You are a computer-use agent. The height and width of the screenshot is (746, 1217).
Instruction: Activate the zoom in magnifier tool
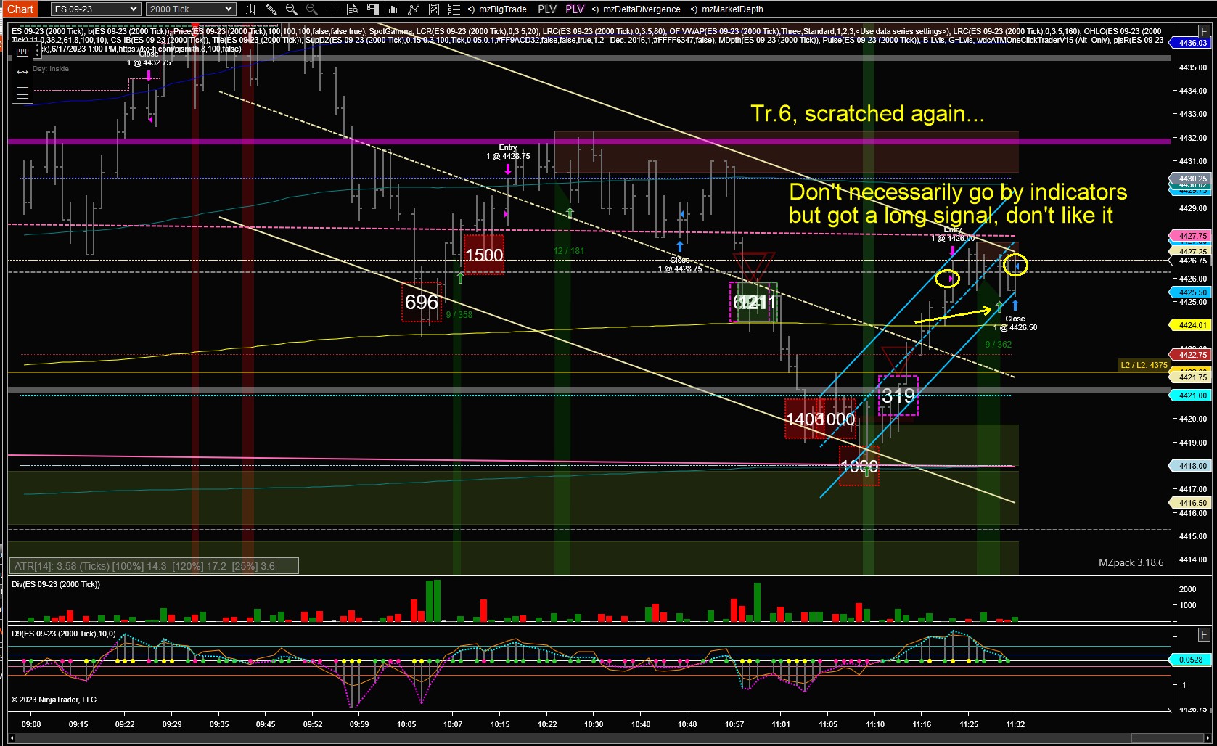coord(291,9)
